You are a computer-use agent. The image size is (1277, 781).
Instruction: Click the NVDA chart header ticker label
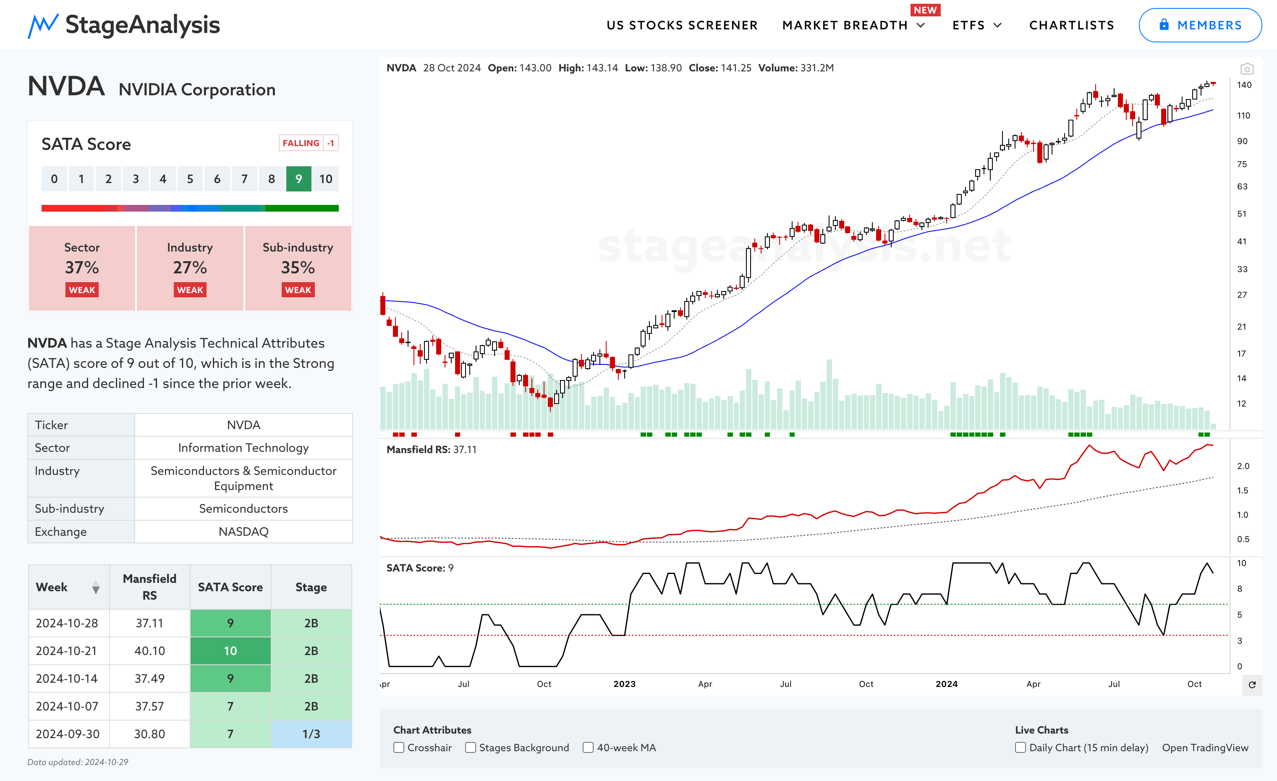(401, 68)
